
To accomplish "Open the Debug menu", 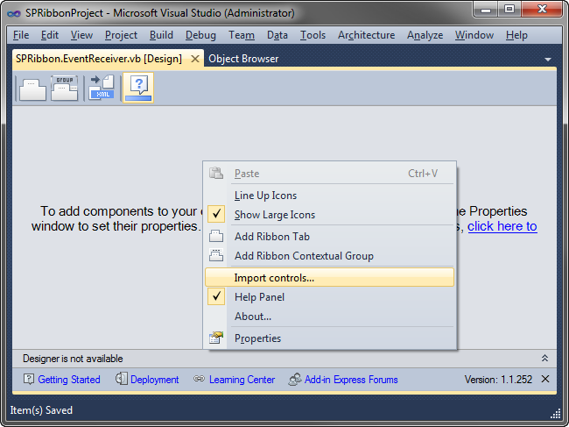I will coord(200,35).
